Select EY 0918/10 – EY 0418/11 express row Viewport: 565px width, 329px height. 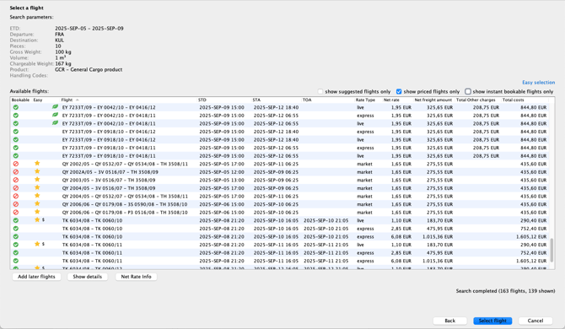280,148
